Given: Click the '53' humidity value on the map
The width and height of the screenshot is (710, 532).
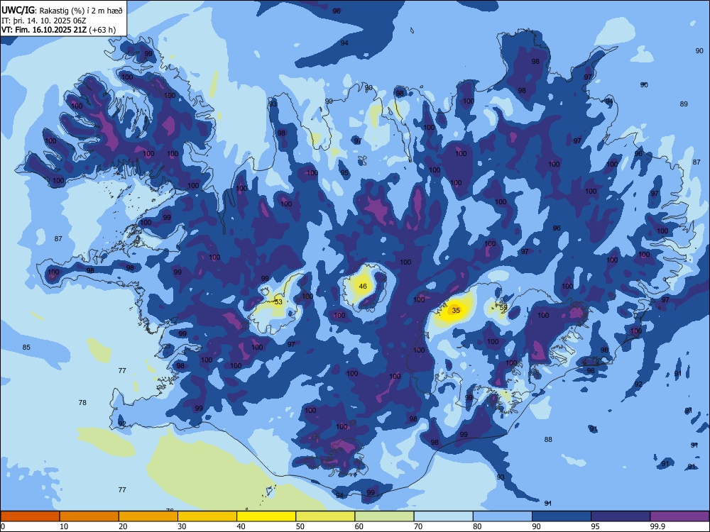Looking at the screenshot, I should tap(278, 302).
